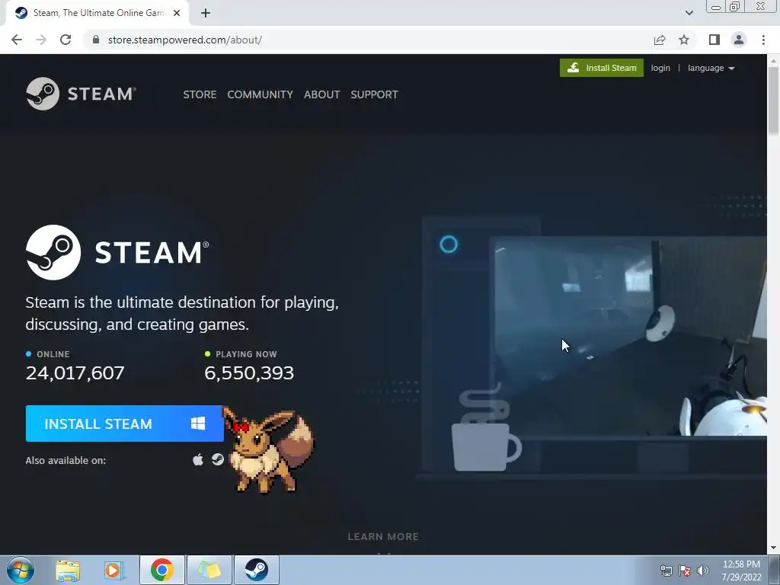This screenshot has height=585, width=780.
Task: Go back with the browser back arrow
Action: pyautogui.click(x=17, y=40)
